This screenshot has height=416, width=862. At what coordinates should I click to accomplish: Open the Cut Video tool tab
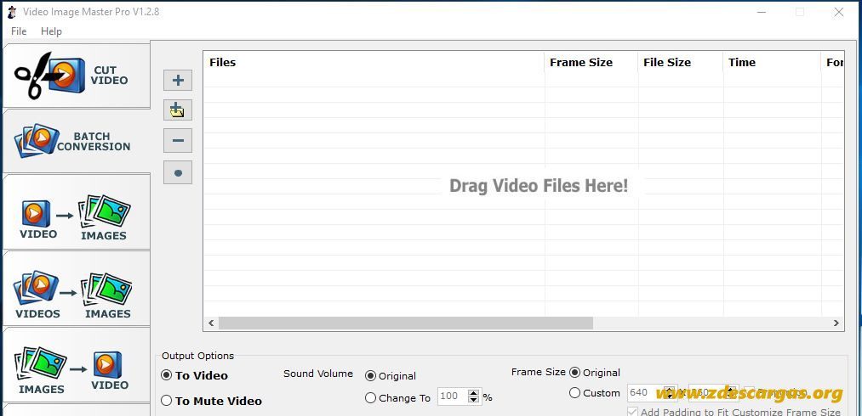click(x=77, y=76)
